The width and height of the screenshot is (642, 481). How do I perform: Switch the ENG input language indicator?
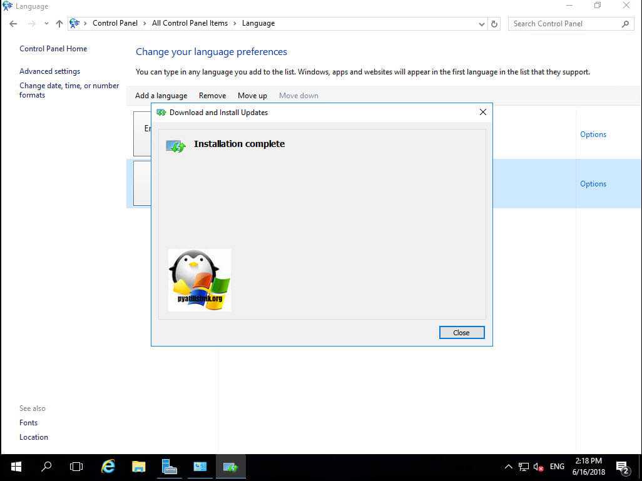point(557,467)
